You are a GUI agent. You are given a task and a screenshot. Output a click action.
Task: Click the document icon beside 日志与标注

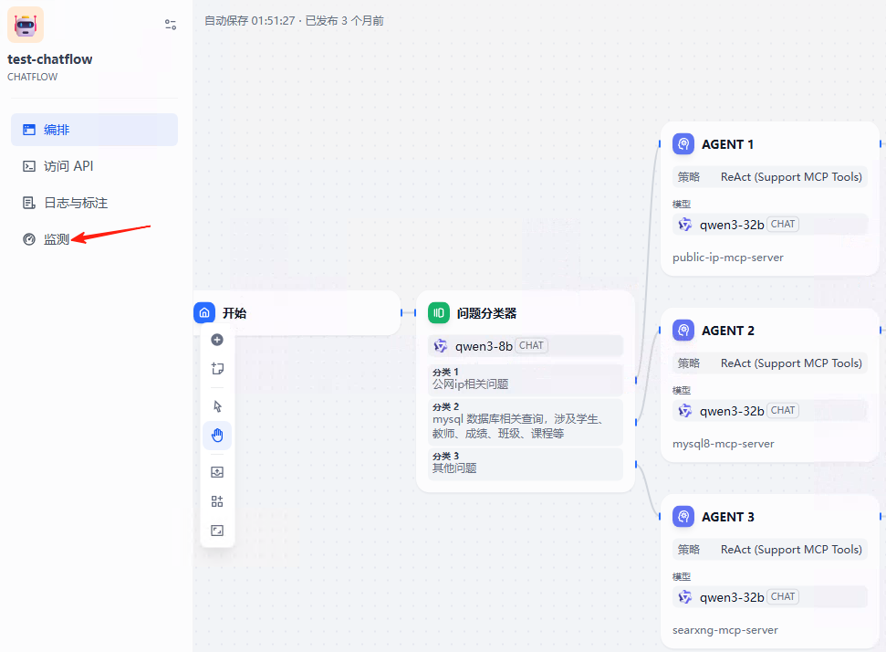29,203
